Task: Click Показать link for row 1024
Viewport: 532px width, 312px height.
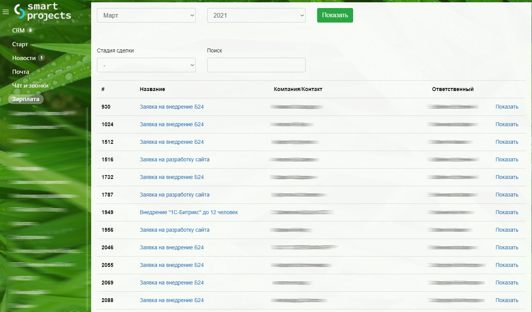Action: tap(506, 125)
